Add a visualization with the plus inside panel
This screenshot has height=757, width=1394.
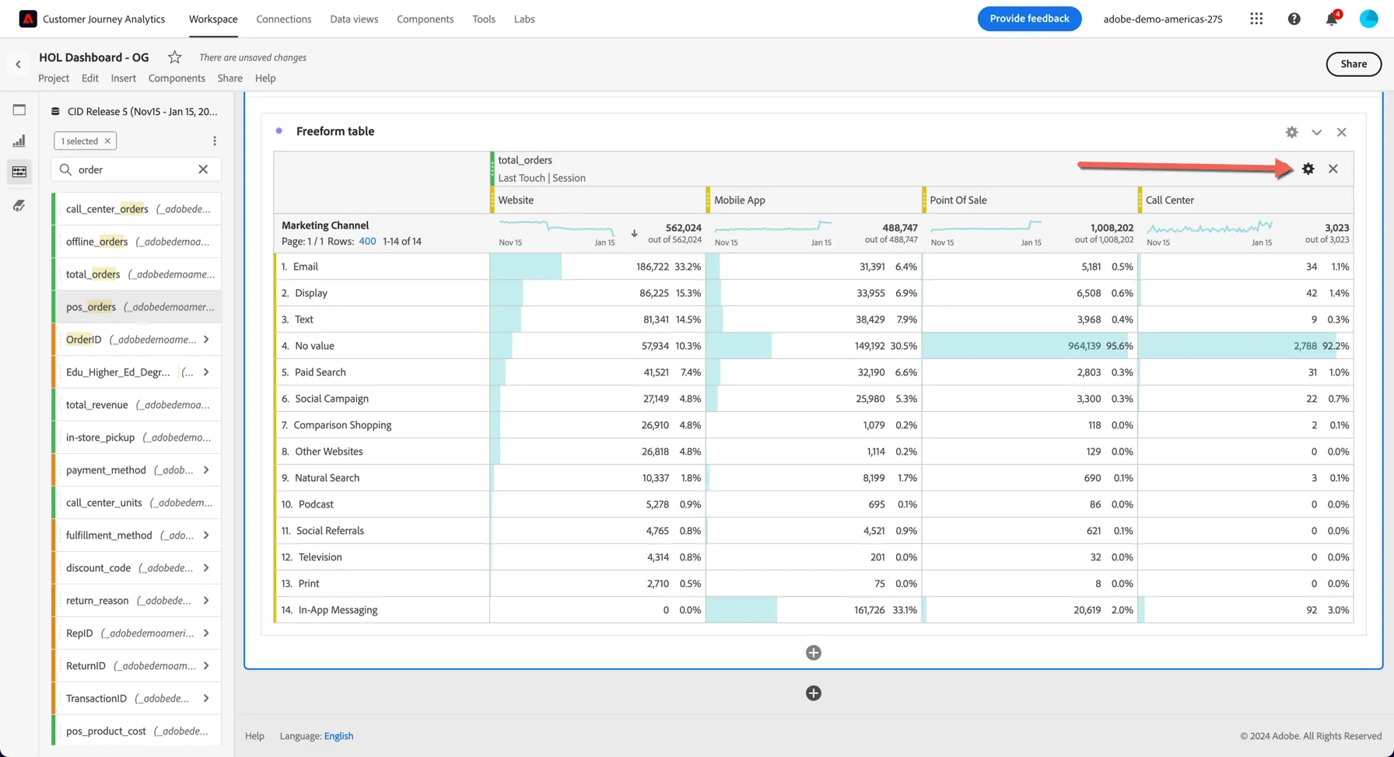point(814,653)
